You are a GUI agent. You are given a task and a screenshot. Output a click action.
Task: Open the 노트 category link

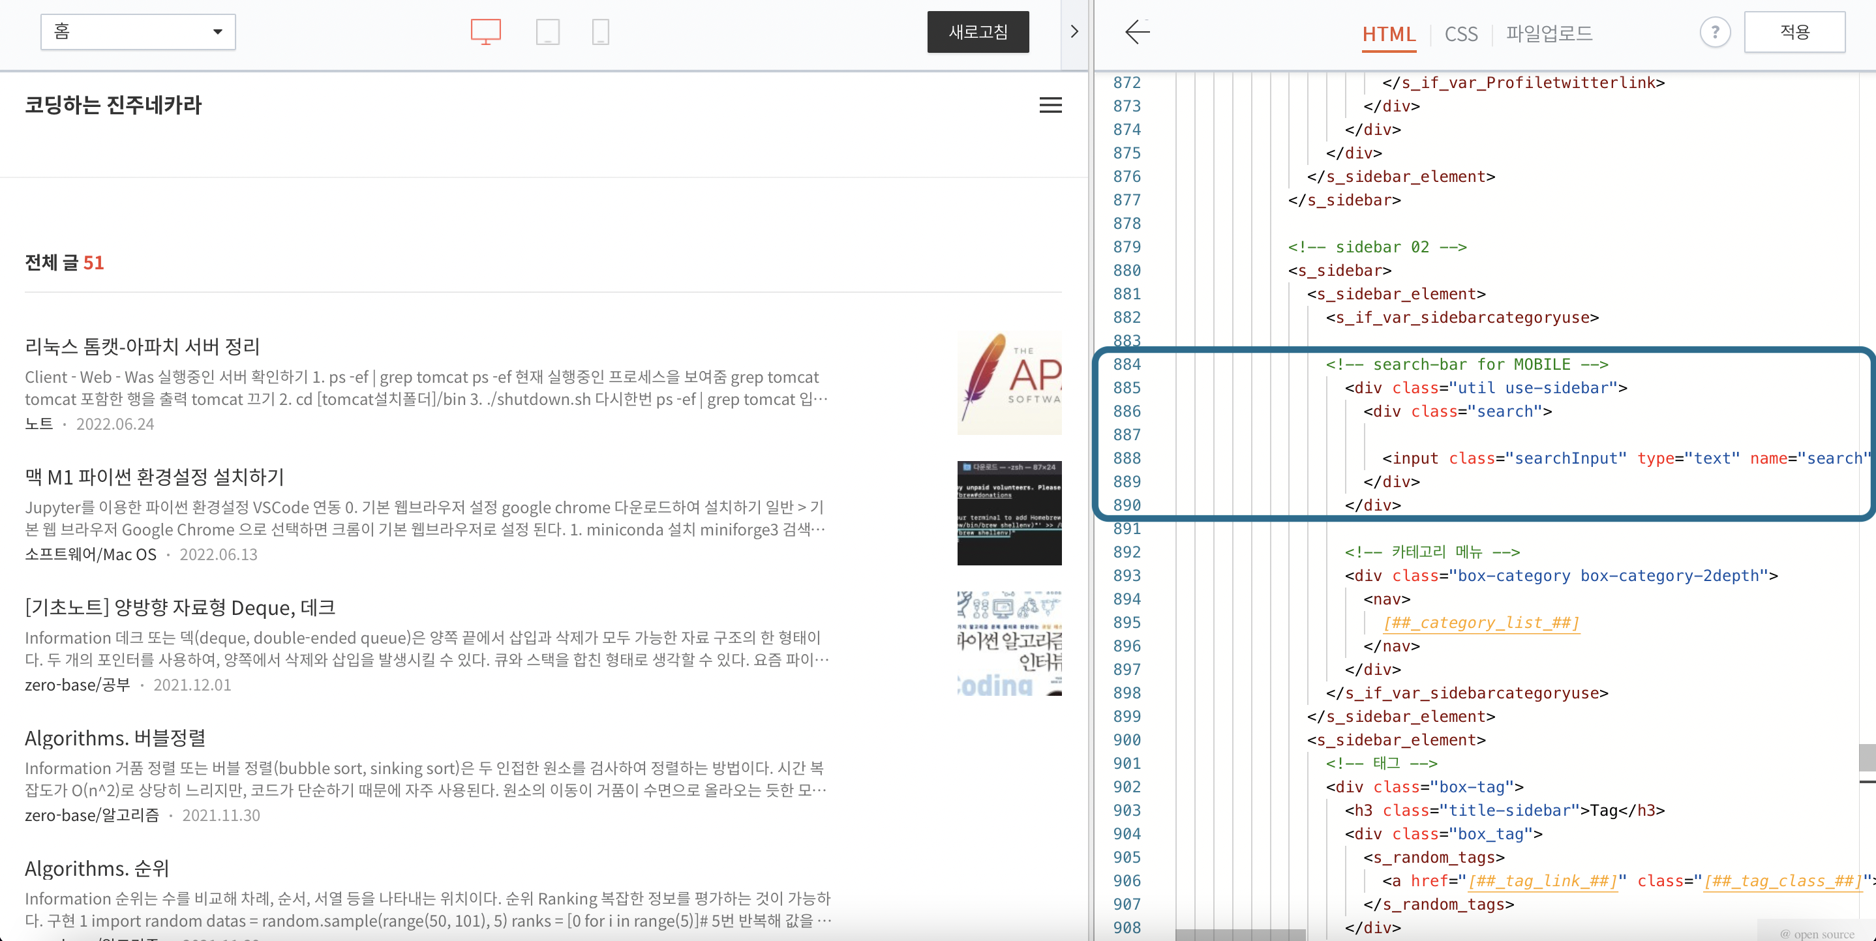(x=38, y=424)
